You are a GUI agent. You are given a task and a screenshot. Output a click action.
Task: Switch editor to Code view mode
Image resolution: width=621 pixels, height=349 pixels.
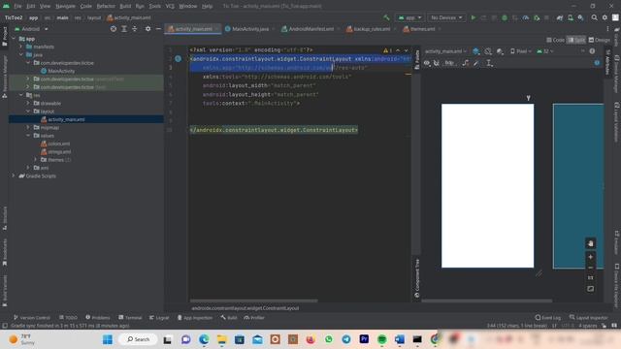tap(555, 40)
